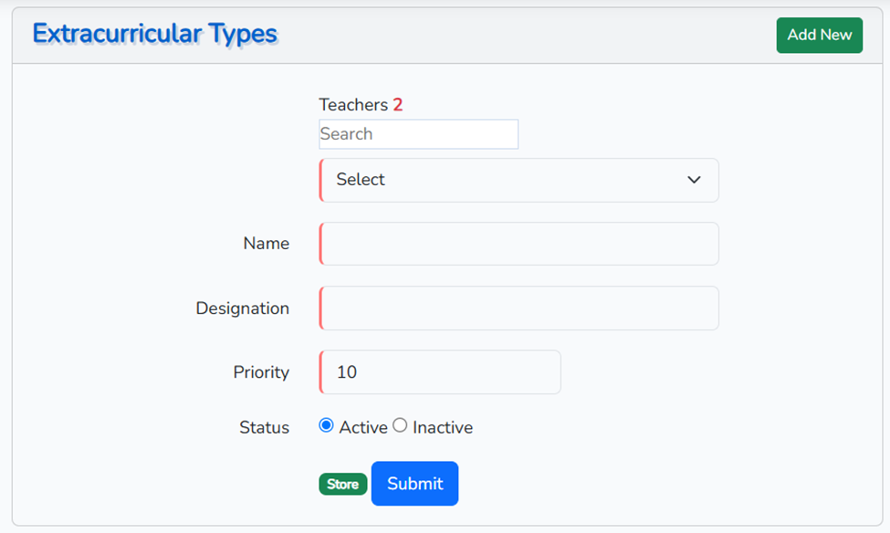Click the Add New button

819,35
